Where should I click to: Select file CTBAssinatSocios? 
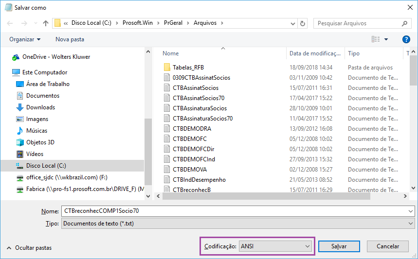196,88
